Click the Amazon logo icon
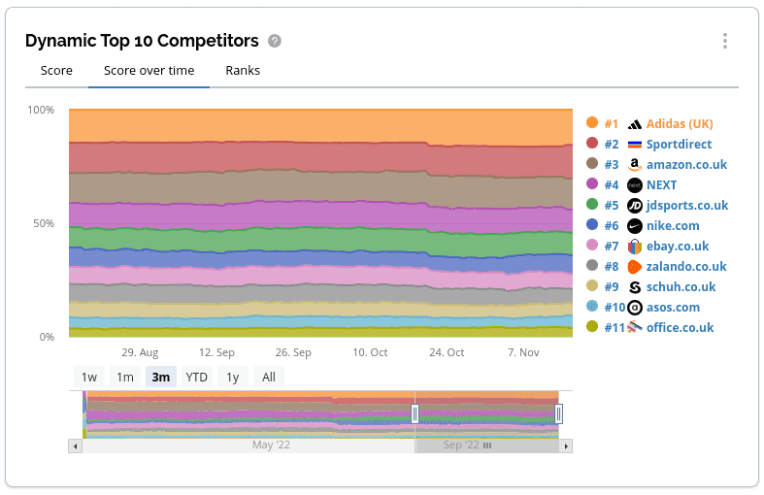The height and width of the screenshot is (495, 764). point(634,165)
